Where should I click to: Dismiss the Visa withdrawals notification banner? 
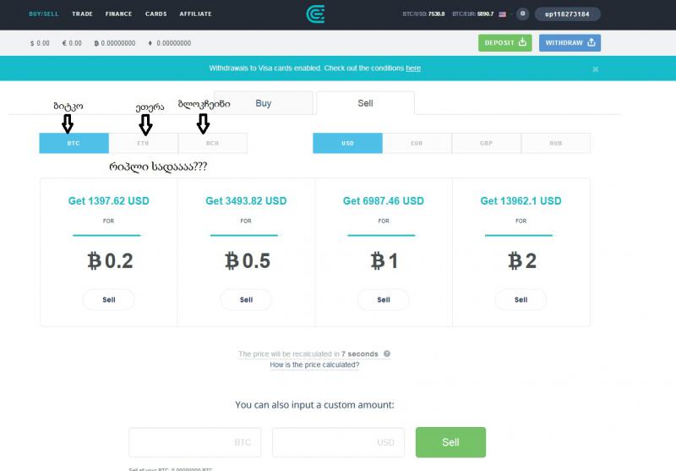tap(595, 68)
